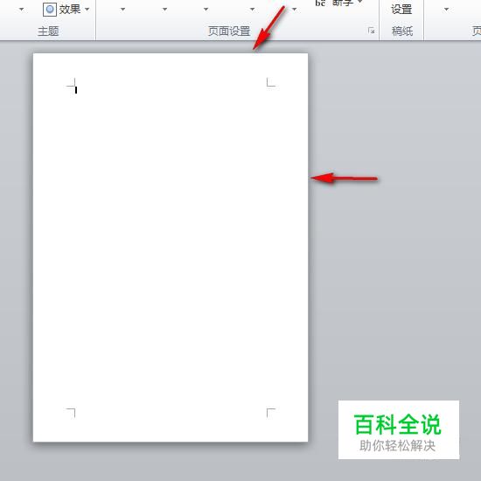Expand the 效果 dropdown arrow
Image resolution: width=481 pixels, height=481 pixels.
(x=87, y=10)
